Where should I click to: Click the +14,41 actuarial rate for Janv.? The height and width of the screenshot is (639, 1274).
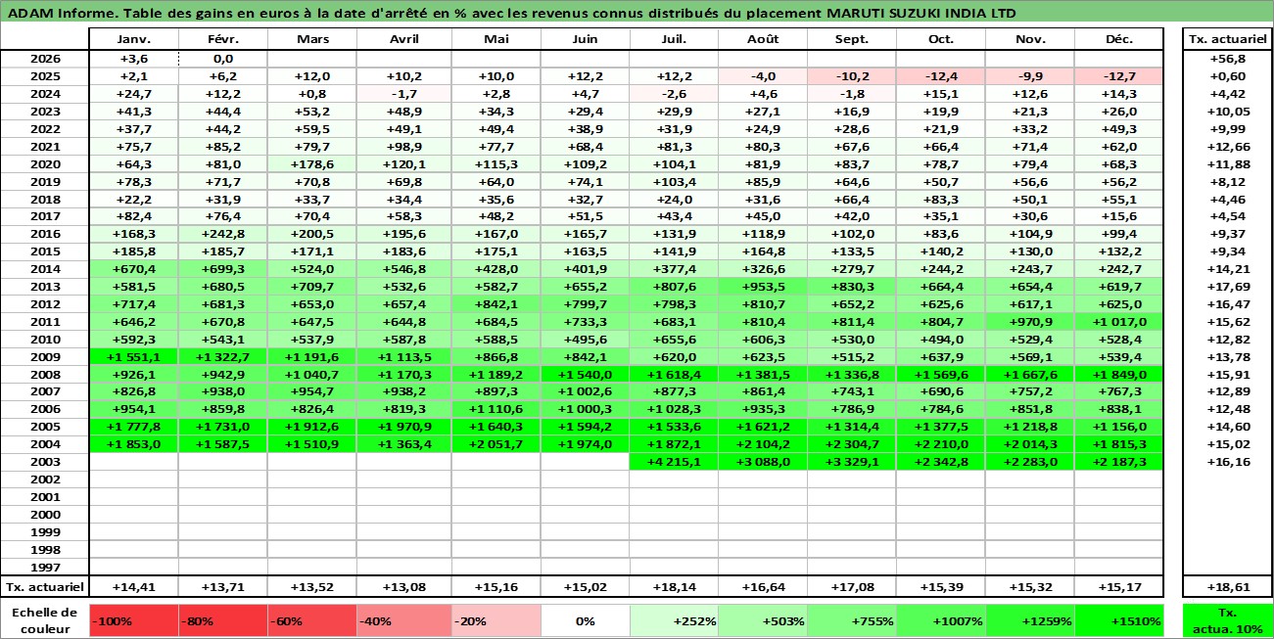coord(133,586)
